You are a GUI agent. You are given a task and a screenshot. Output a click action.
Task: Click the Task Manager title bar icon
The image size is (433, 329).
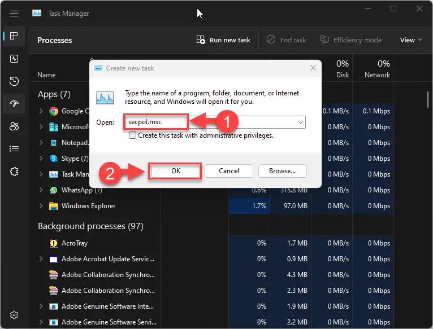pos(36,13)
